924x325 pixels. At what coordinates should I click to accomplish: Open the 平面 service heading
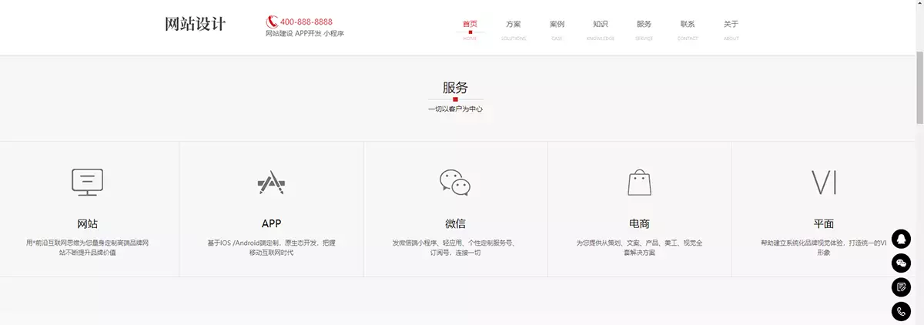pyautogui.click(x=824, y=224)
